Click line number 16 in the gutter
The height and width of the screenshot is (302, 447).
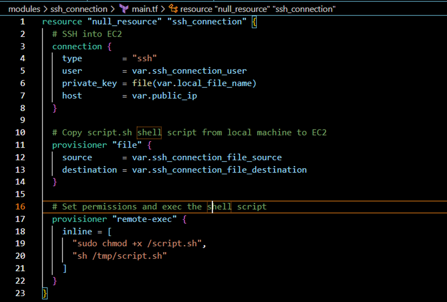click(20, 206)
